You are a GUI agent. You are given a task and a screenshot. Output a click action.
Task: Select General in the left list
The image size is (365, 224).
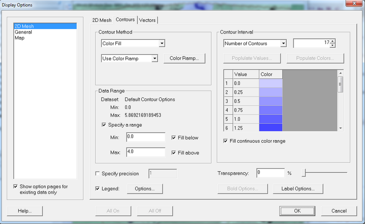23,32
